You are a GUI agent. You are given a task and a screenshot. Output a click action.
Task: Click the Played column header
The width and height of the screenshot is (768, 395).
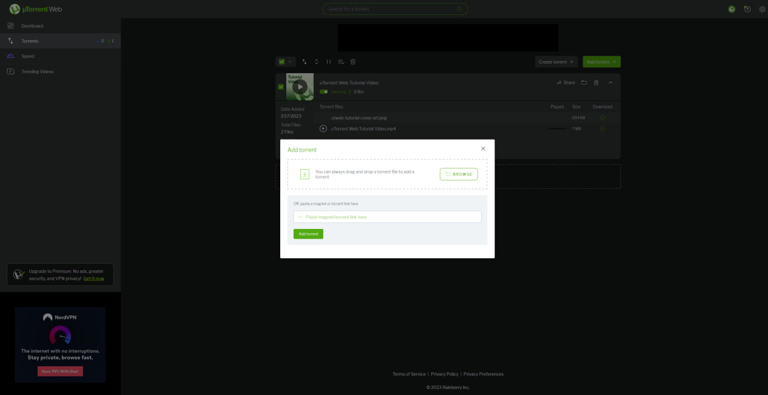point(557,107)
